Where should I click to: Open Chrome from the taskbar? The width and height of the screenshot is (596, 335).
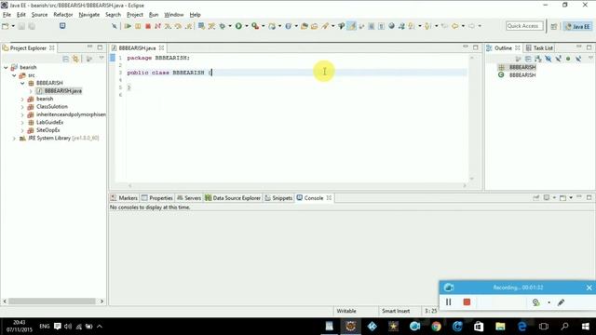(x=436, y=327)
